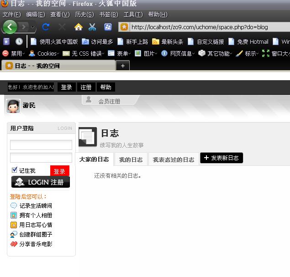Viewport: 290px width, 277px height.
Task: Click the scissors screenshot tool icon
Action: pos(92,27)
